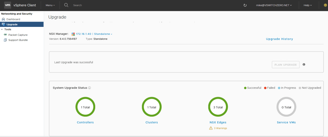
Task: Click the Service VMs 0 Total ring
Action: pos(286,107)
